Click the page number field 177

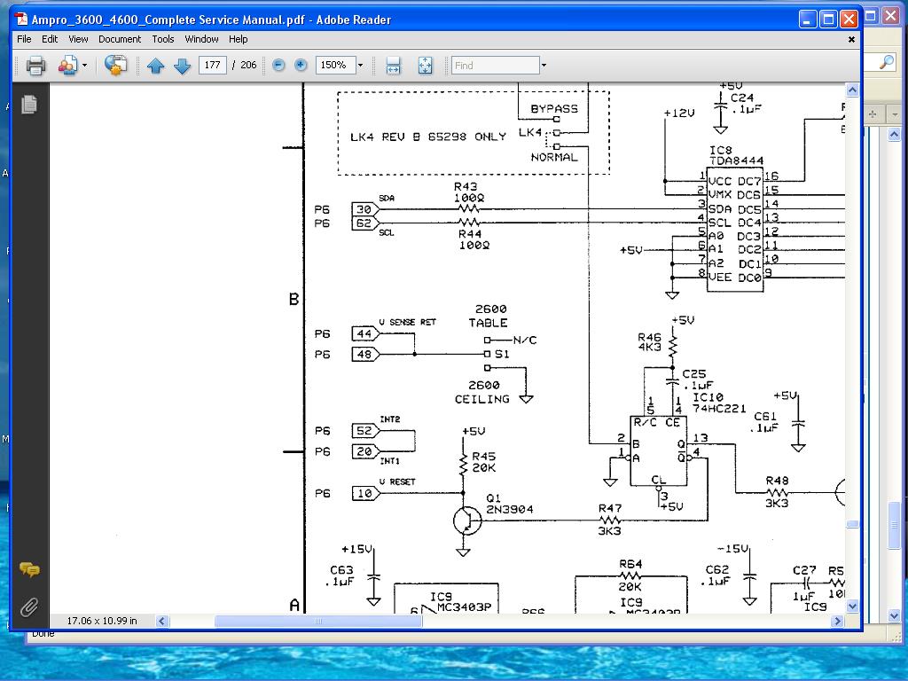coord(213,65)
